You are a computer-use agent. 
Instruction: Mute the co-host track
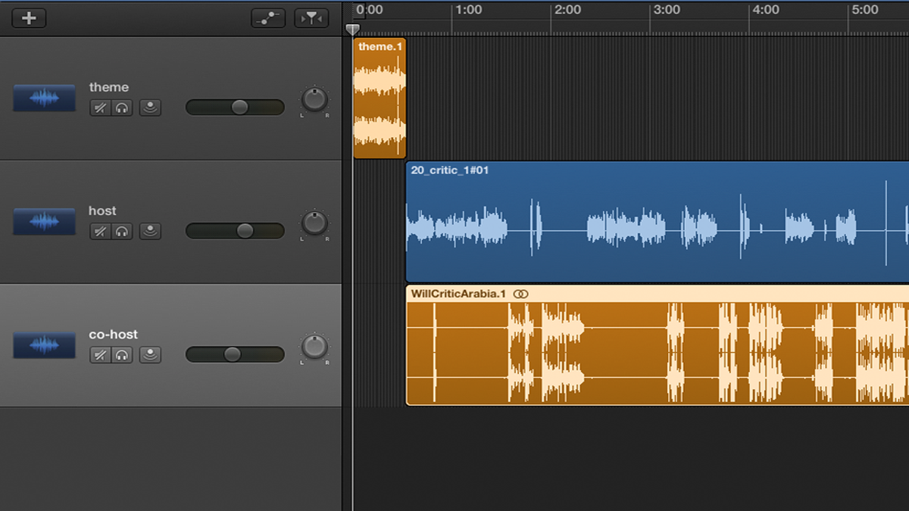(99, 354)
